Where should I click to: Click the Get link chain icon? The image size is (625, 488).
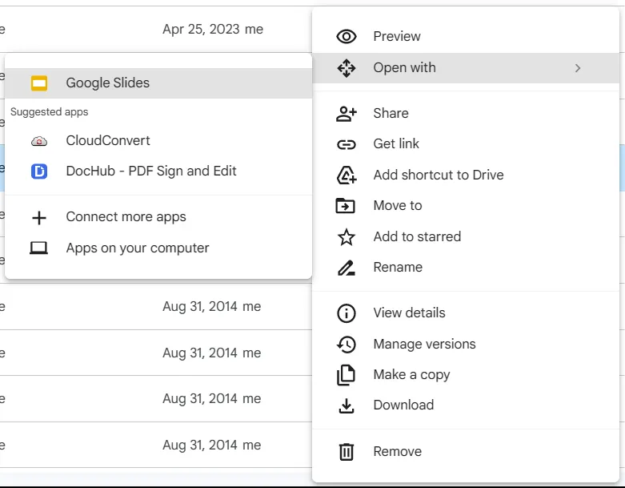point(346,144)
